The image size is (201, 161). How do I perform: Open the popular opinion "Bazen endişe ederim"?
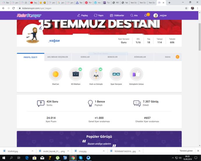(99, 144)
